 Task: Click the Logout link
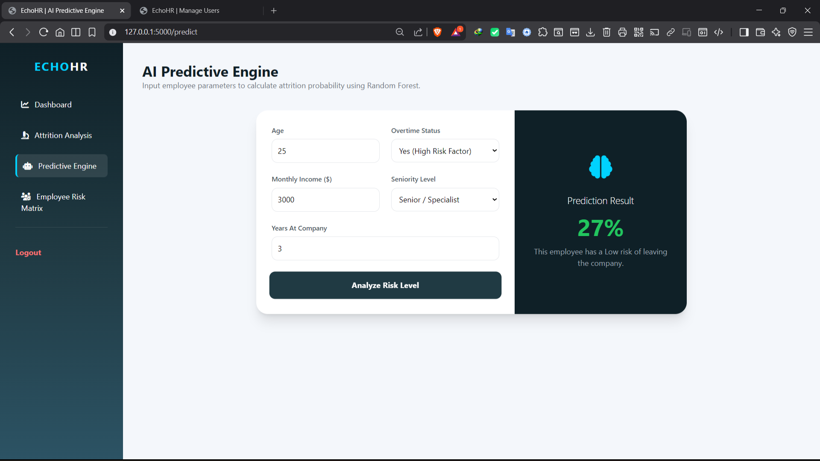point(28,252)
